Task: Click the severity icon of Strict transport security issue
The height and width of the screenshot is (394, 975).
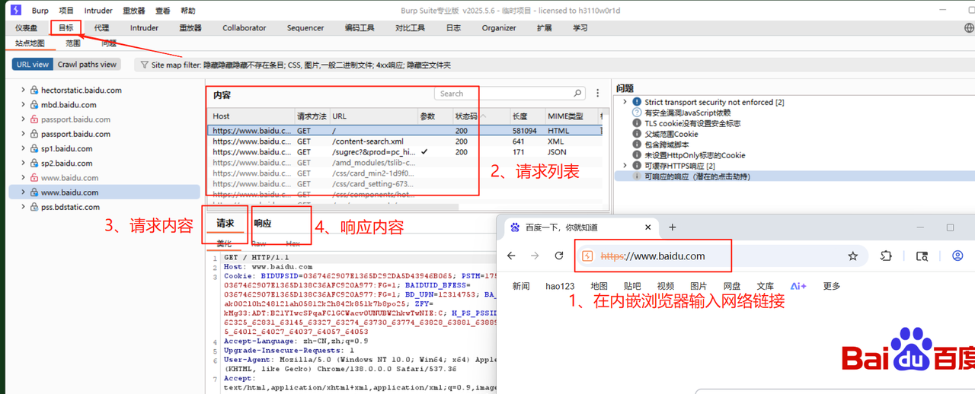Action: 637,102
